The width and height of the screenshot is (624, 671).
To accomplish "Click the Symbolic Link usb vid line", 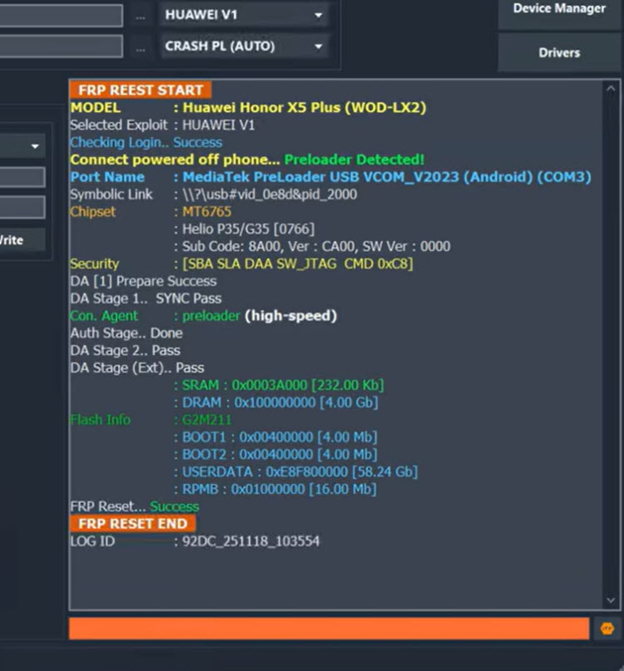I will 213,195.
